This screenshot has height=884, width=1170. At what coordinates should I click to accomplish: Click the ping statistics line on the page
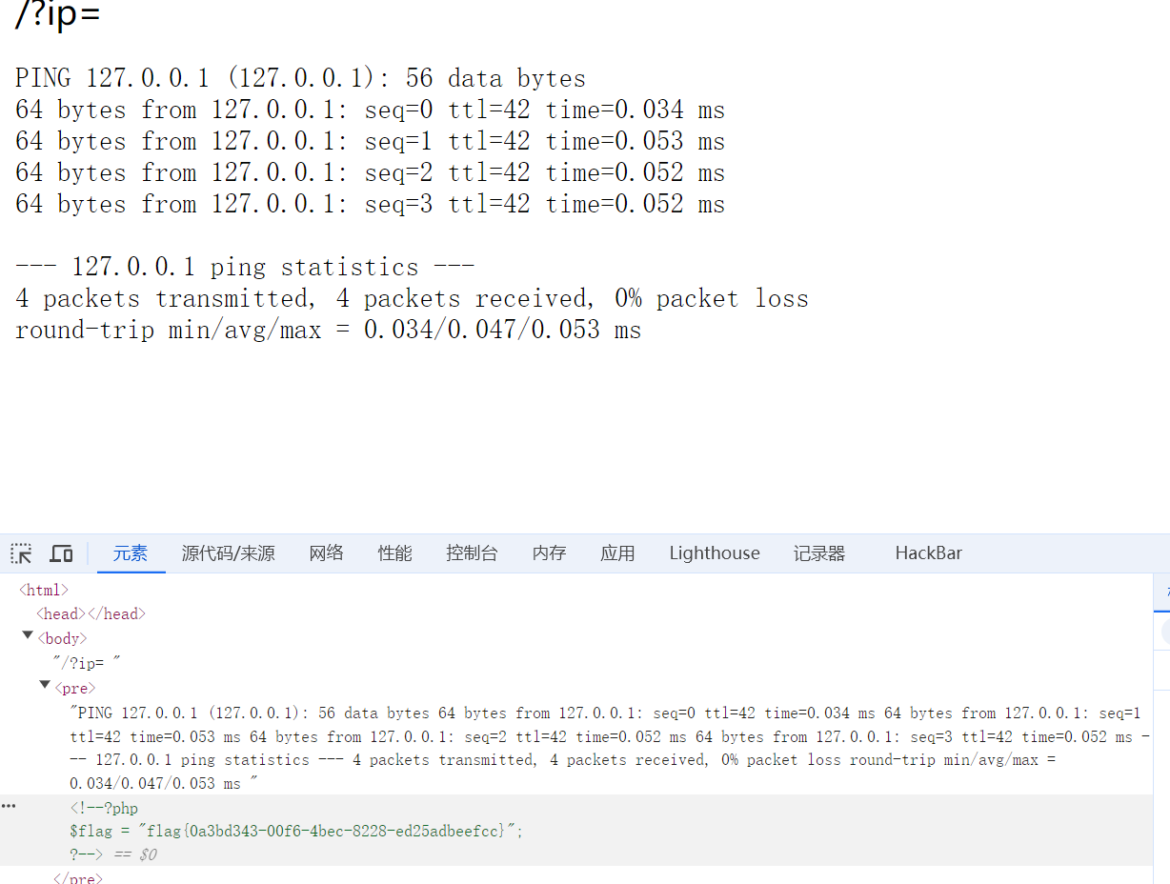(x=245, y=267)
